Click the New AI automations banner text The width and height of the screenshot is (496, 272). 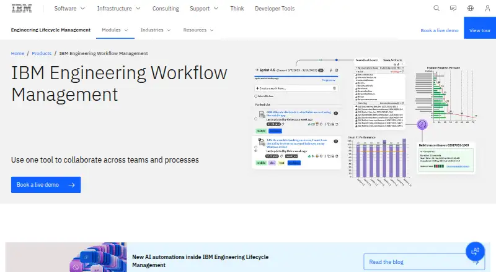pyautogui.click(x=200, y=261)
